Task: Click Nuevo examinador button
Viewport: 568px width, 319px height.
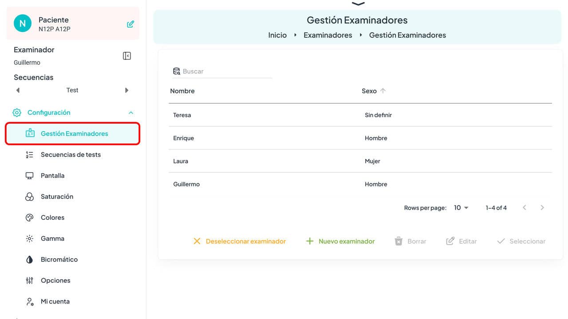Action: click(x=340, y=241)
